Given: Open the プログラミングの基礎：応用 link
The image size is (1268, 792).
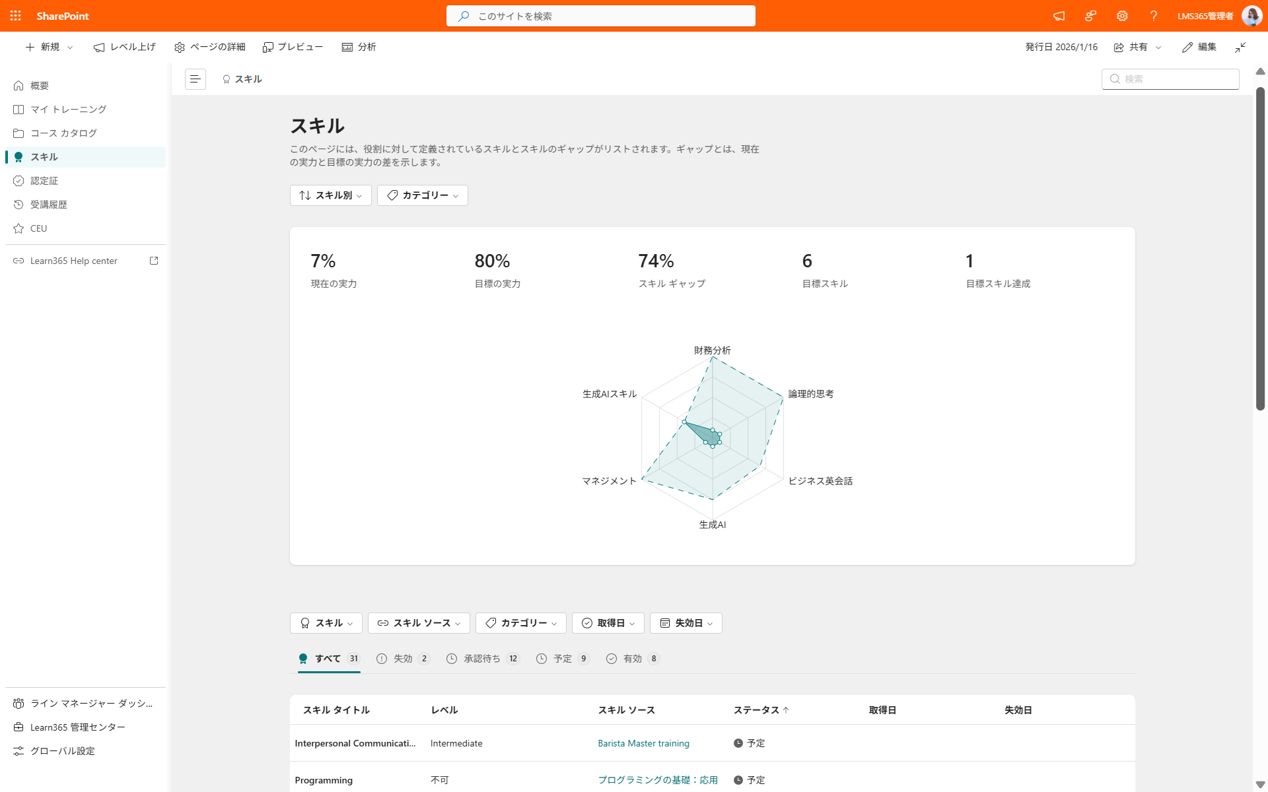Looking at the screenshot, I should (658, 780).
